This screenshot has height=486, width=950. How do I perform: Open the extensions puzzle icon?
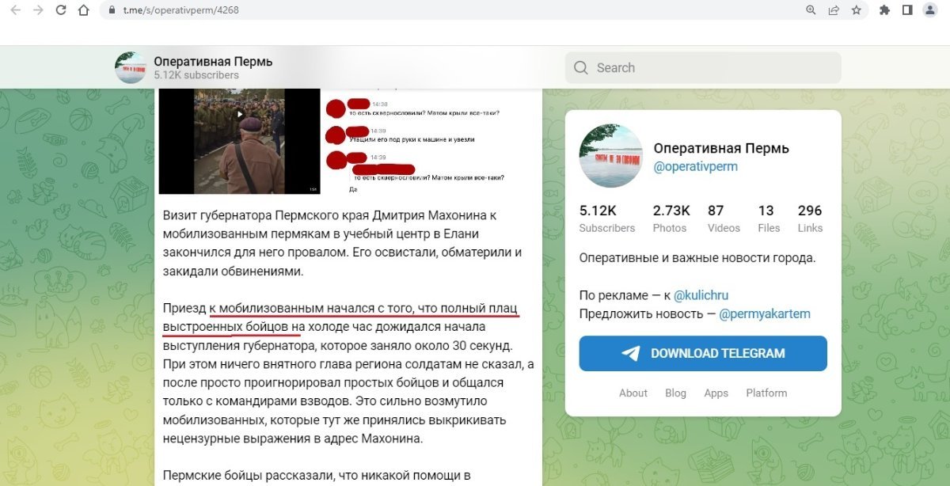884,10
